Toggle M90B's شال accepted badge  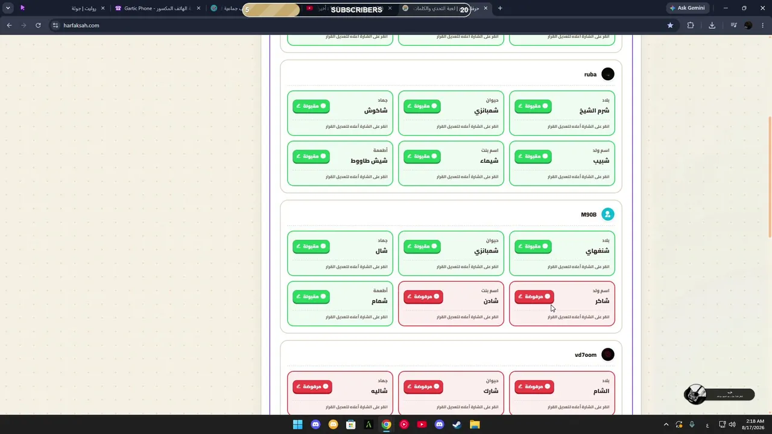[x=311, y=246]
